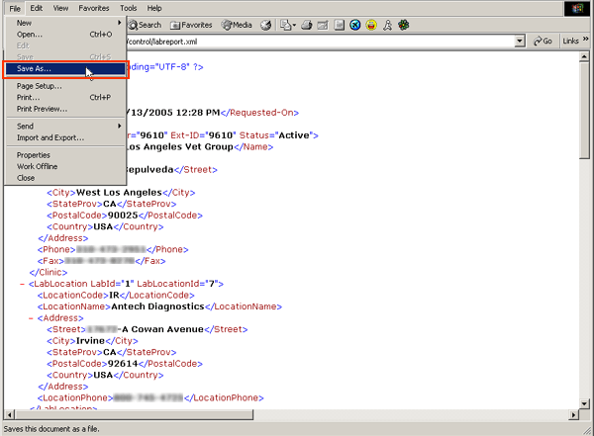Collapse the Address node under LocationName
Screen dimensions: 594x436
(x=31, y=318)
